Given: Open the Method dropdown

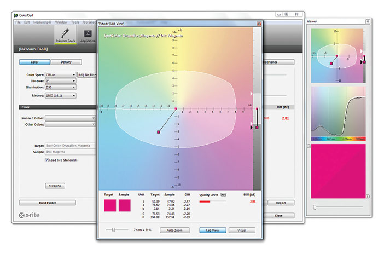Looking at the screenshot, I should pyautogui.click(x=61, y=96).
